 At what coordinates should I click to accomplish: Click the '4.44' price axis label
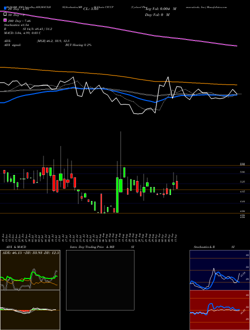pos(242,201)
